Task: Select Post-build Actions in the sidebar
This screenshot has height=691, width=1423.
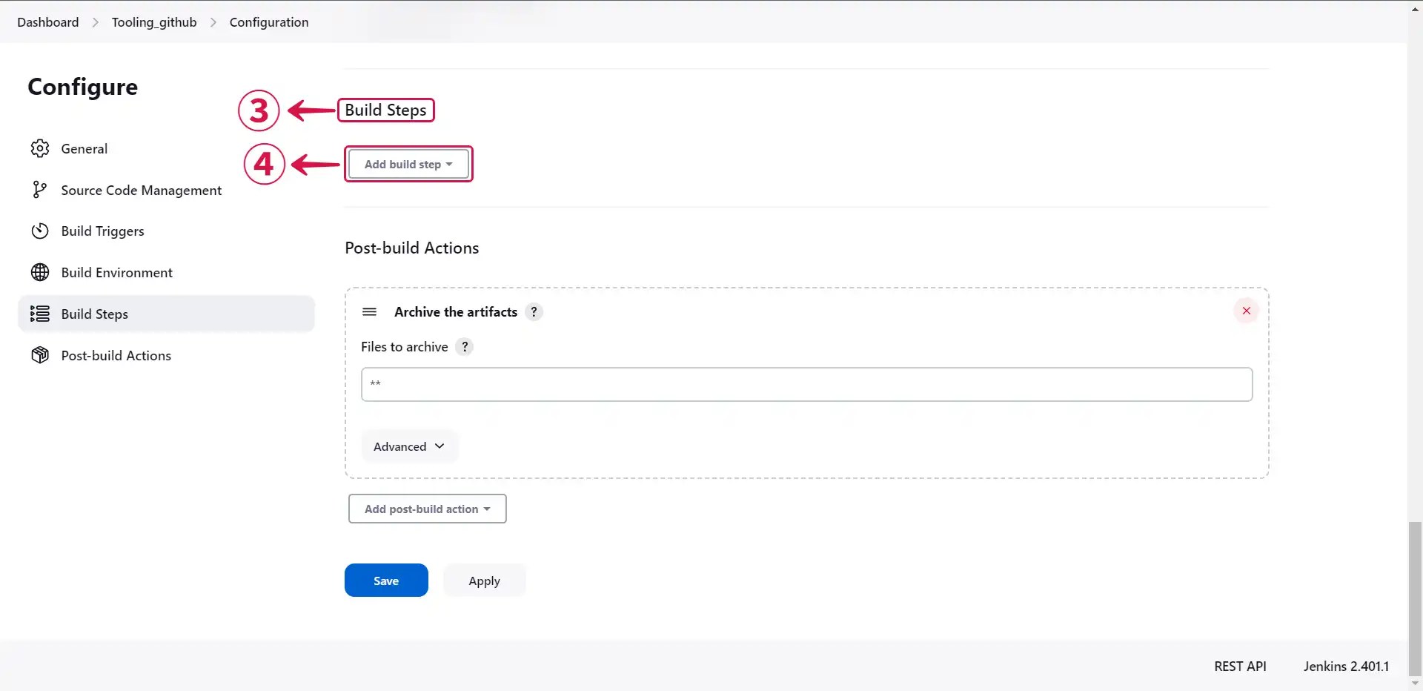Action: [x=116, y=355]
